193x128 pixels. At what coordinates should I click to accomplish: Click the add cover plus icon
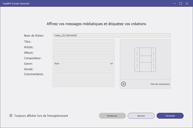point(124,84)
